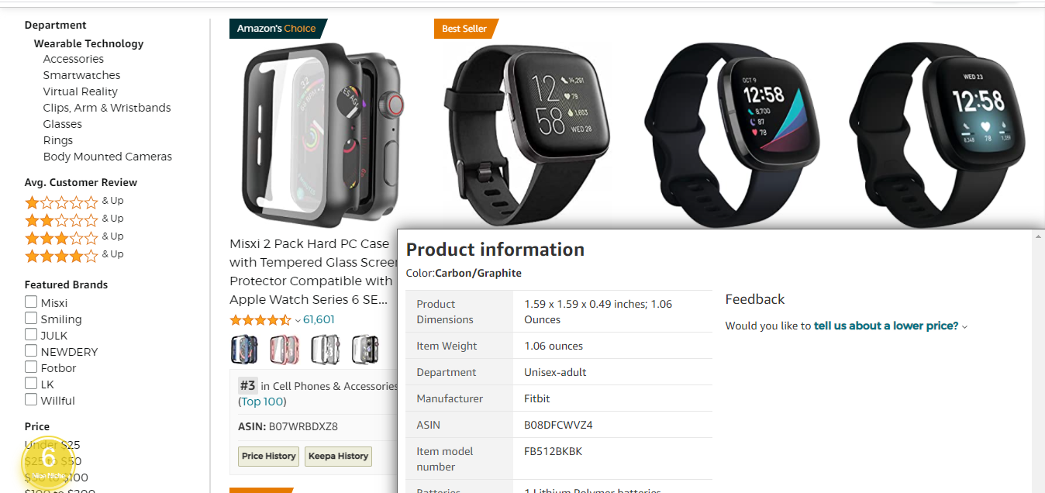Choose the pink Misxi case color thumbnail

click(285, 350)
